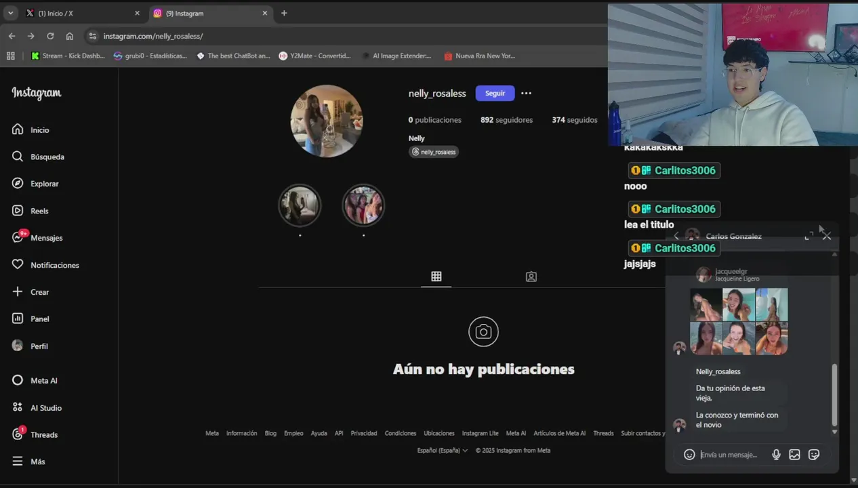Viewport: 858px width, 488px height.
Task: Click the nelly_rosaless Threads badge
Action: pos(434,152)
